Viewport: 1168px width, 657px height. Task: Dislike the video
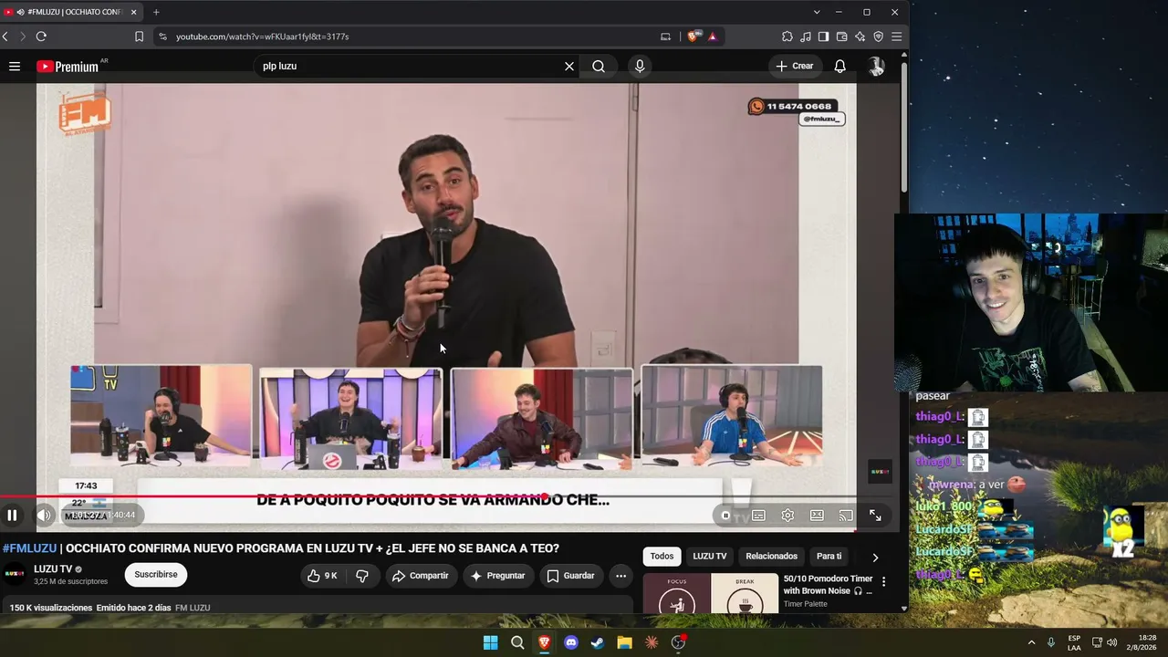pyautogui.click(x=362, y=576)
